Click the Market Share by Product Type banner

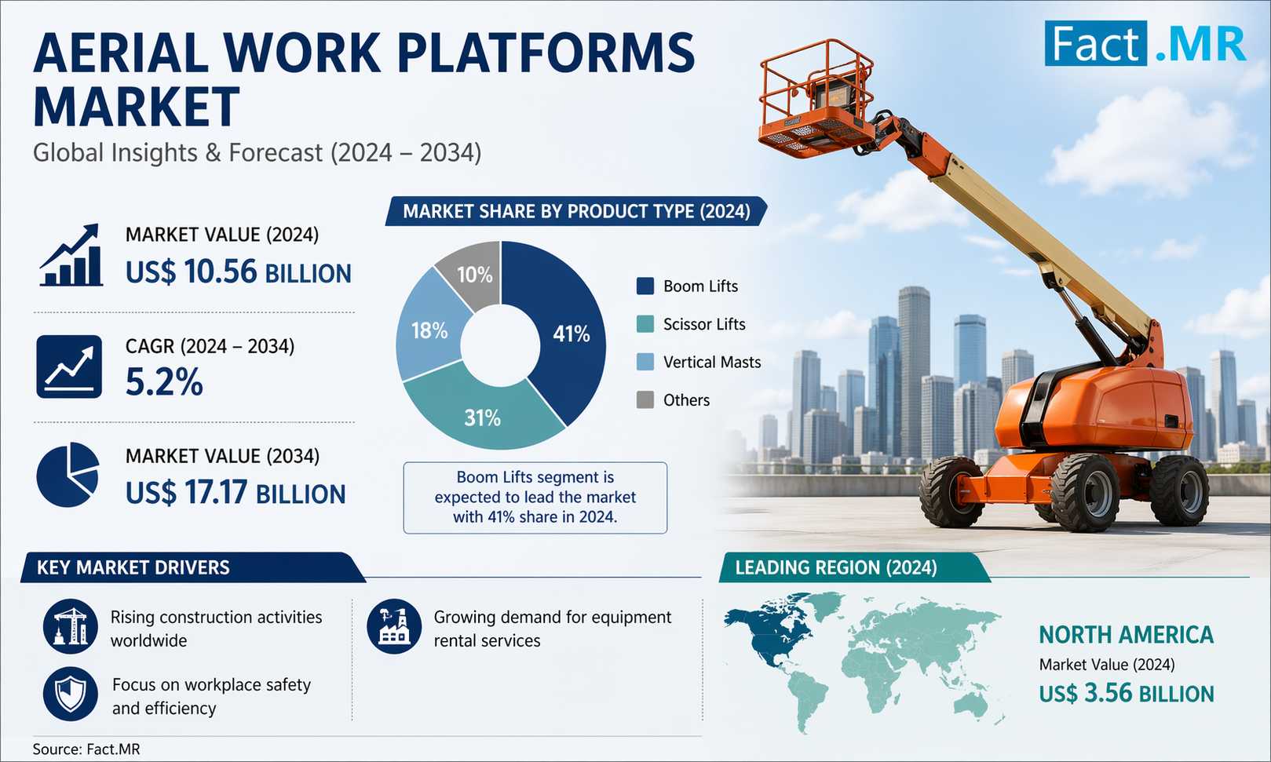coord(576,211)
